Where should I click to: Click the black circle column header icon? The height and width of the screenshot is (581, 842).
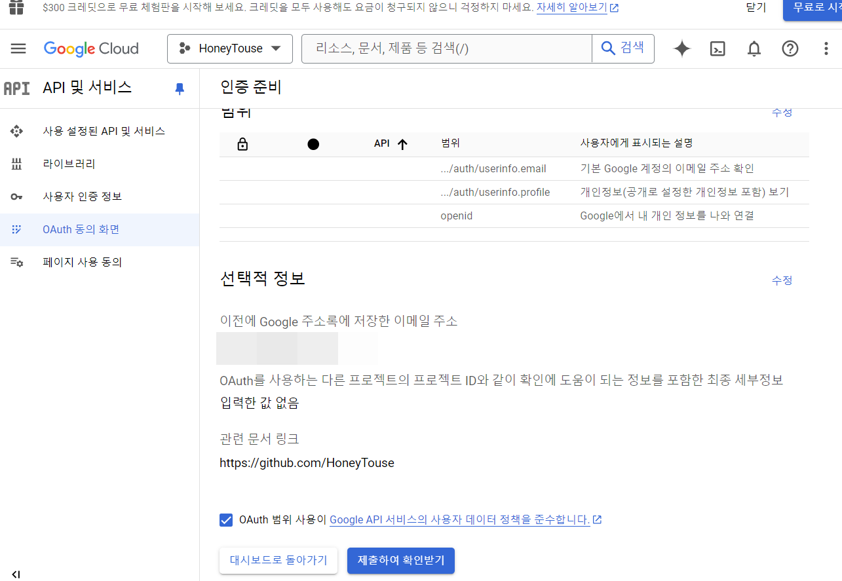point(313,144)
